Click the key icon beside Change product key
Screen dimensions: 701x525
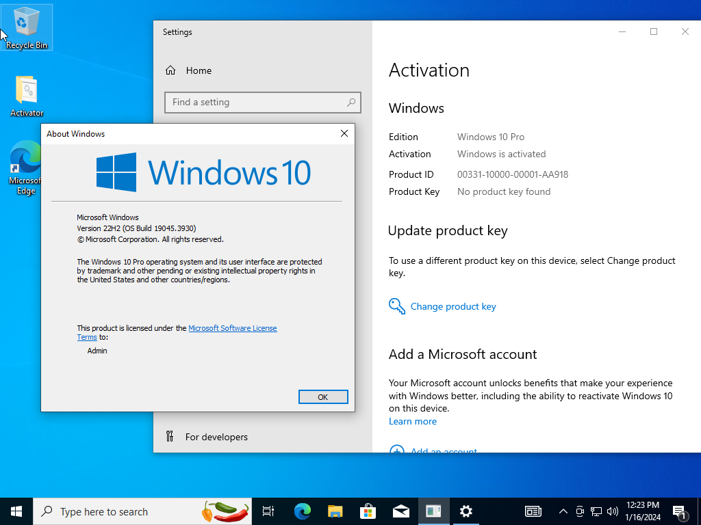point(396,306)
